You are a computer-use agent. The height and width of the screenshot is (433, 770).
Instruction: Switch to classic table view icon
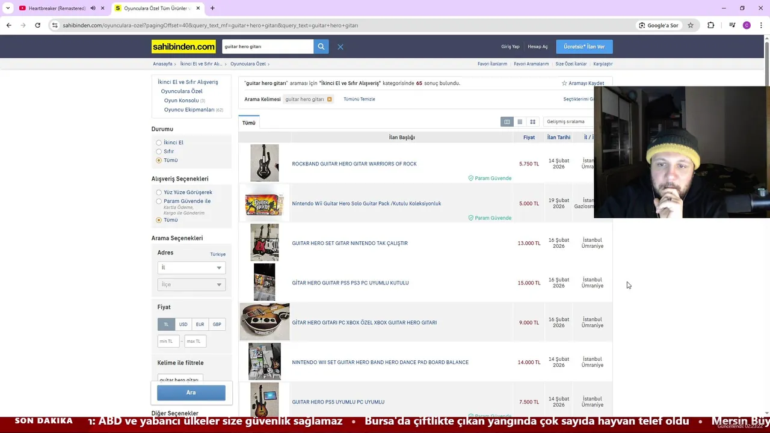tap(507, 121)
